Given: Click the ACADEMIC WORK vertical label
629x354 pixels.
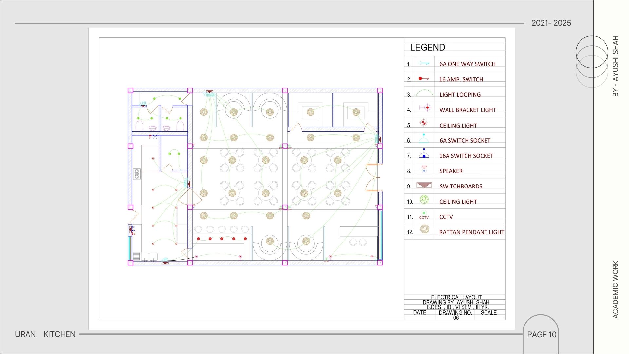Looking at the screenshot, I should tap(616, 289).
